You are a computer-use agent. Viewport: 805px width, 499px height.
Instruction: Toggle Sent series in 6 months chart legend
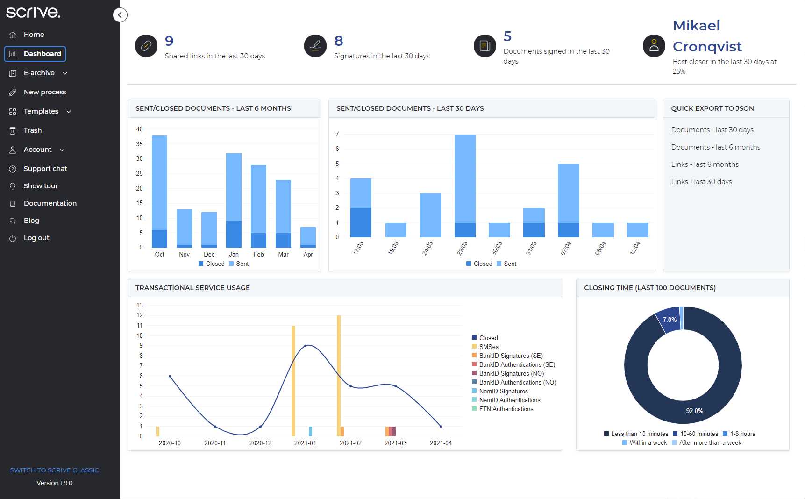(x=239, y=264)
